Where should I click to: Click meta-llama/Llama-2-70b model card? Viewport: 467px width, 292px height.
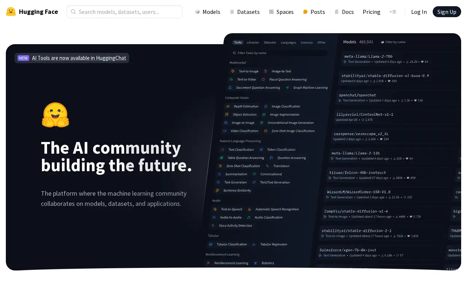click(401, 59)
